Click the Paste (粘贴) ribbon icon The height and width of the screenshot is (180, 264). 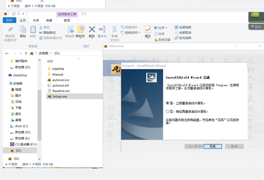coord(33,31)
